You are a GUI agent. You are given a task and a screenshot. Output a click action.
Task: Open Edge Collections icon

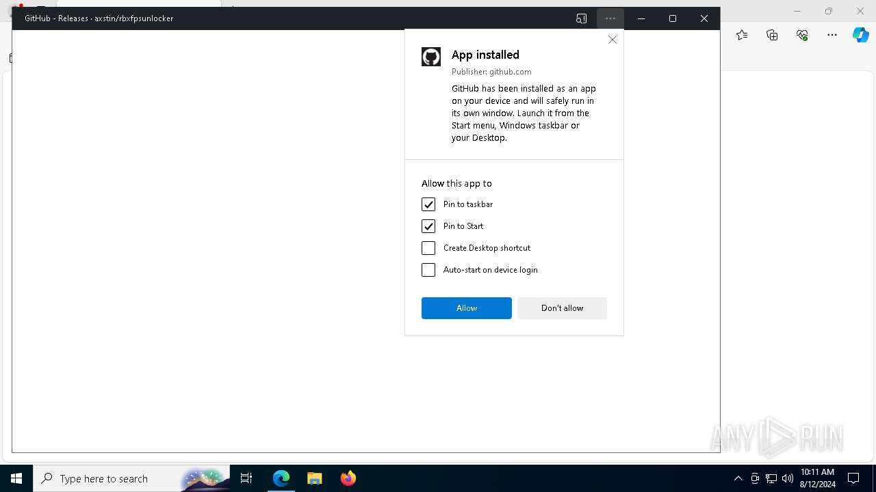click(x=772, y=35)
